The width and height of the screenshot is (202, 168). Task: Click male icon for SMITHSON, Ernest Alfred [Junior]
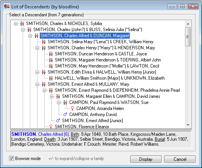coord(58,121)
